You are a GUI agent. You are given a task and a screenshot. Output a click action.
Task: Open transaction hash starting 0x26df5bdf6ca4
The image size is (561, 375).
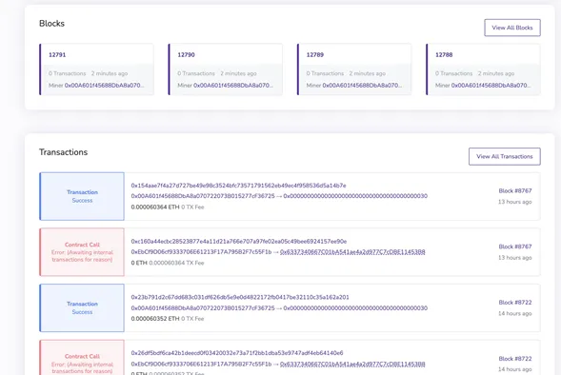pos(237,353)
